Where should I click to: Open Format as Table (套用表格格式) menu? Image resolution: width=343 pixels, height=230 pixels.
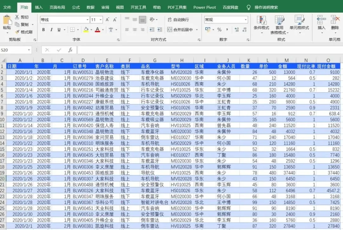pyautogui.click(x=279, y=24)
